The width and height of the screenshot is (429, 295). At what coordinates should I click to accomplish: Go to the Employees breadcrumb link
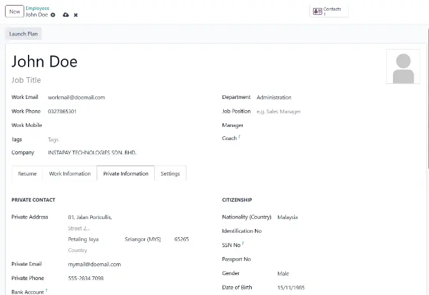click(37, 8)
